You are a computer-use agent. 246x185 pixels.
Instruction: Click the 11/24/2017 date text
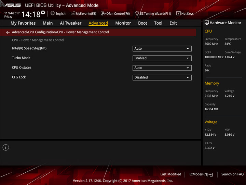click(12, 13)
